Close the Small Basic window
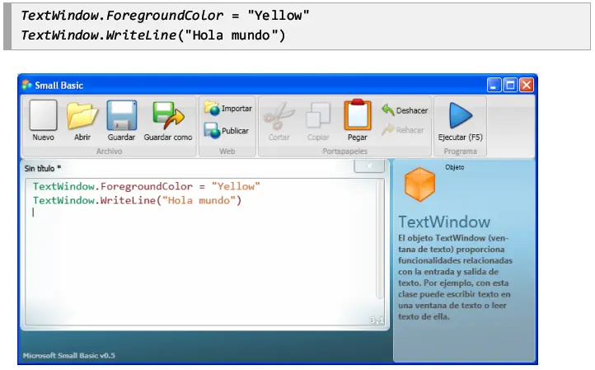Image resolution: width=595 pixels, height=370 pixels. [527, 85]
